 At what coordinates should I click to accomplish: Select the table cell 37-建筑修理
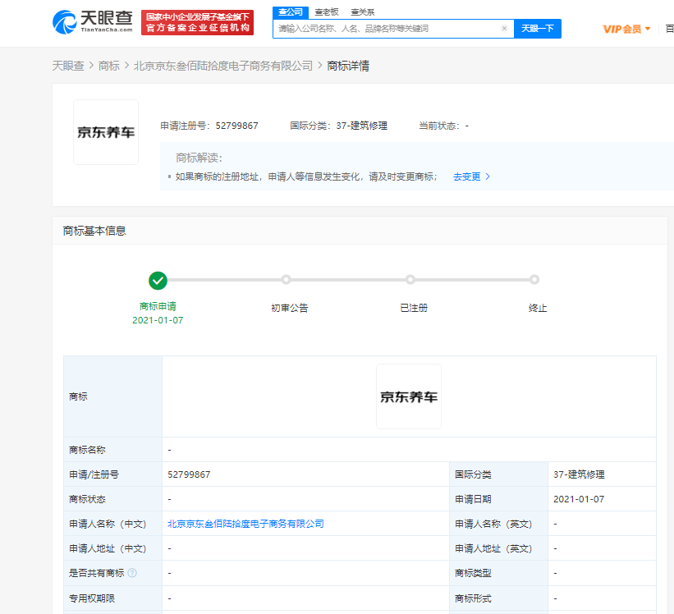579,474
